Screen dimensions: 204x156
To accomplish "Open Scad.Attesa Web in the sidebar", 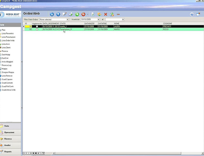I will point(8,90).
